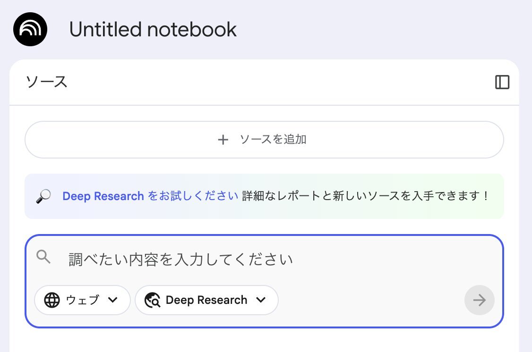The width and height of the screenshot is (532, 352).
Task: Click the plus icon in ソースを追加
Action: [223, 140]
